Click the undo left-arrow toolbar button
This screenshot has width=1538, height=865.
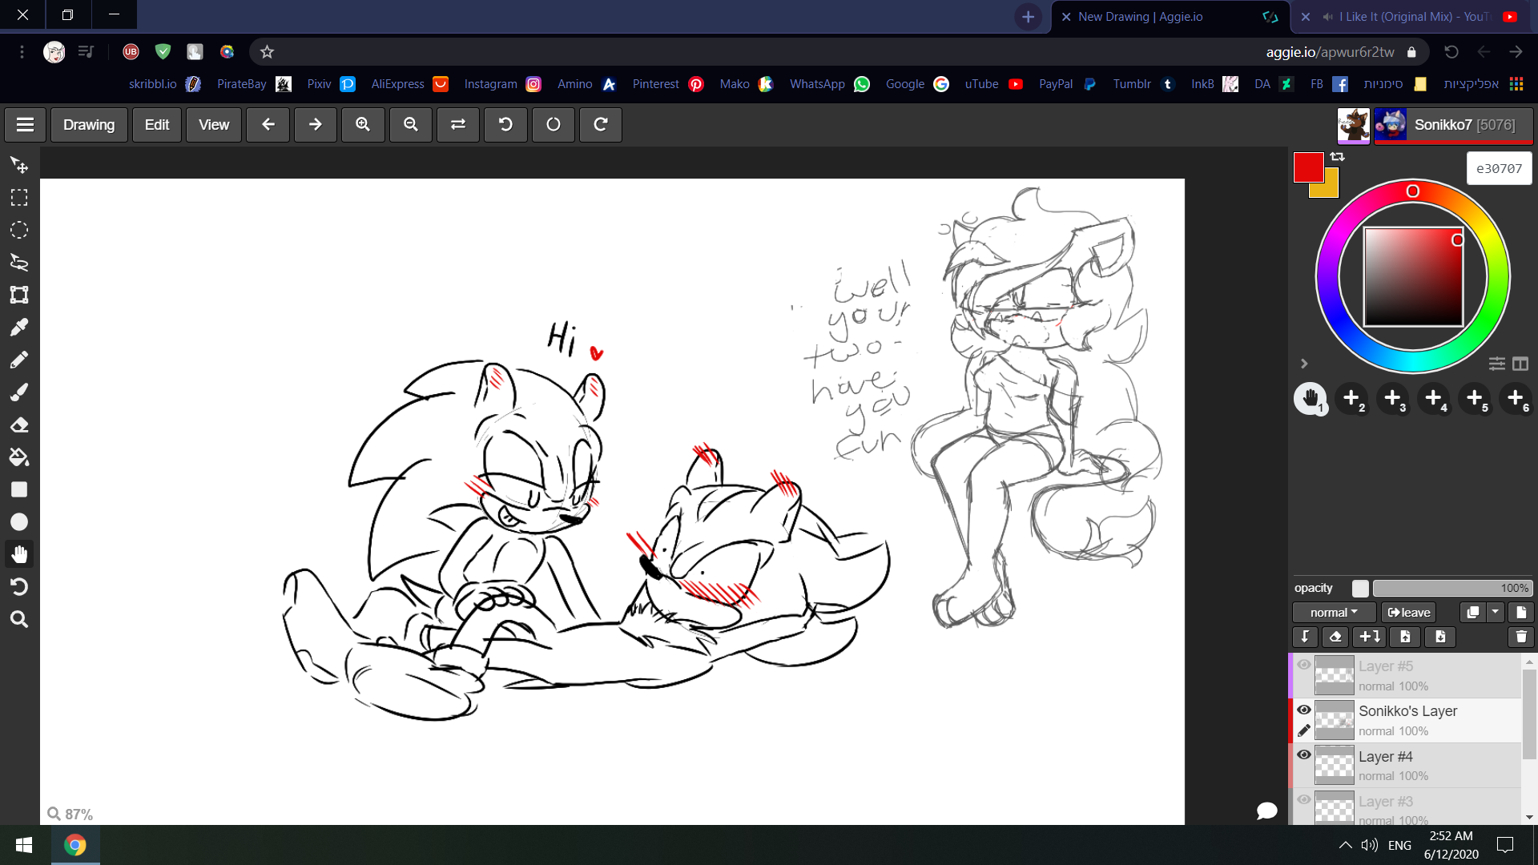pyautogui.click(x=268, y=125)
